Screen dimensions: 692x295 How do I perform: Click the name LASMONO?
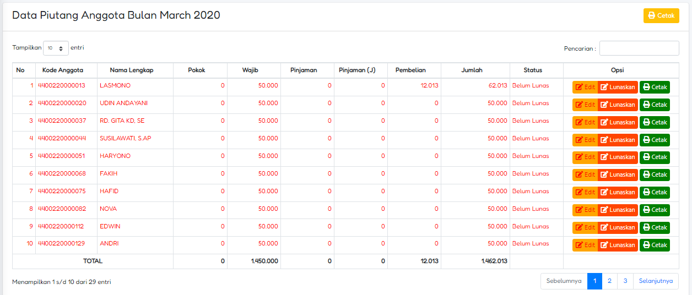pyautogui.click(x=115, y=86)
